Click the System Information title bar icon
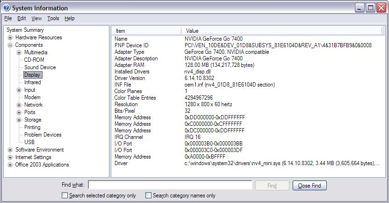This screenshot has height=203, width=389. [7, 7]
